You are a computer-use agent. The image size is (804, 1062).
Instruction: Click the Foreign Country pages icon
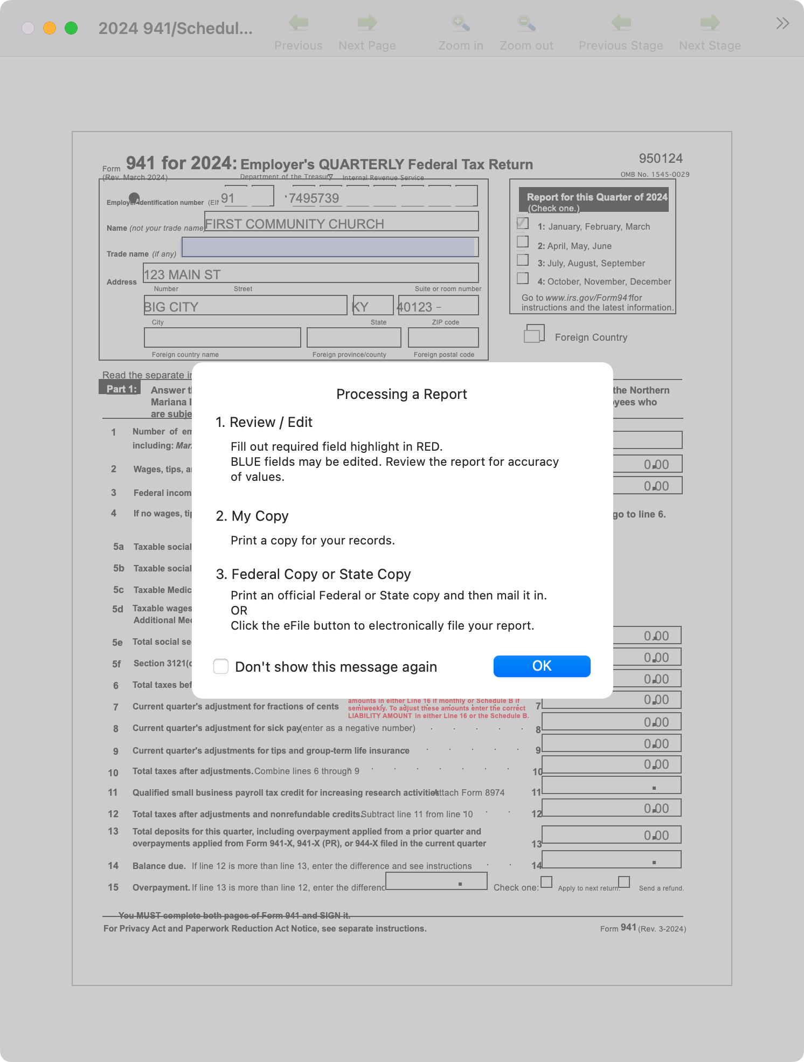534,334
